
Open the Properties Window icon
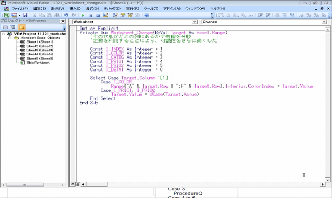click(122, 15)
